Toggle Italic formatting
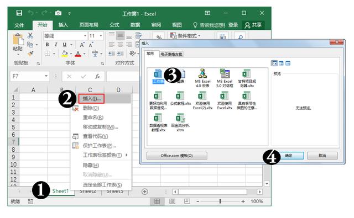Screen dimensions: 354x218 coord(56,45)
